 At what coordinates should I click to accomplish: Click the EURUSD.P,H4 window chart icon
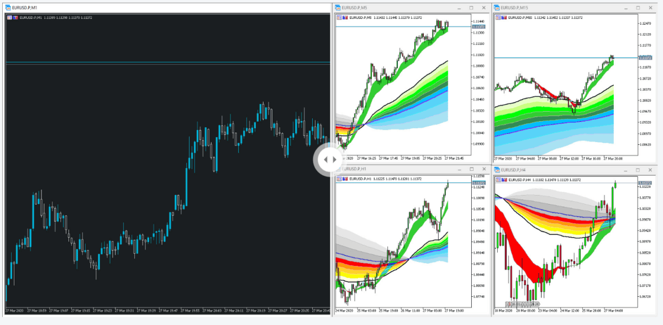click(x=497, y=170)
